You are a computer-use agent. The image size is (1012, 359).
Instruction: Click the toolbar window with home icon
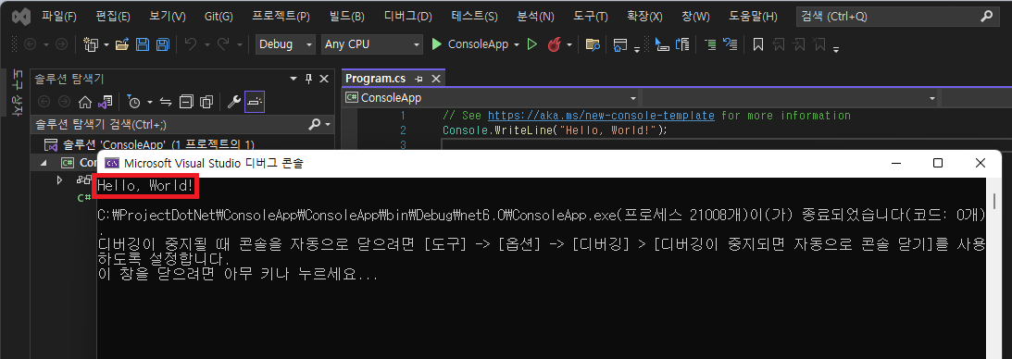pyautogui.click(x=620, y=44)
